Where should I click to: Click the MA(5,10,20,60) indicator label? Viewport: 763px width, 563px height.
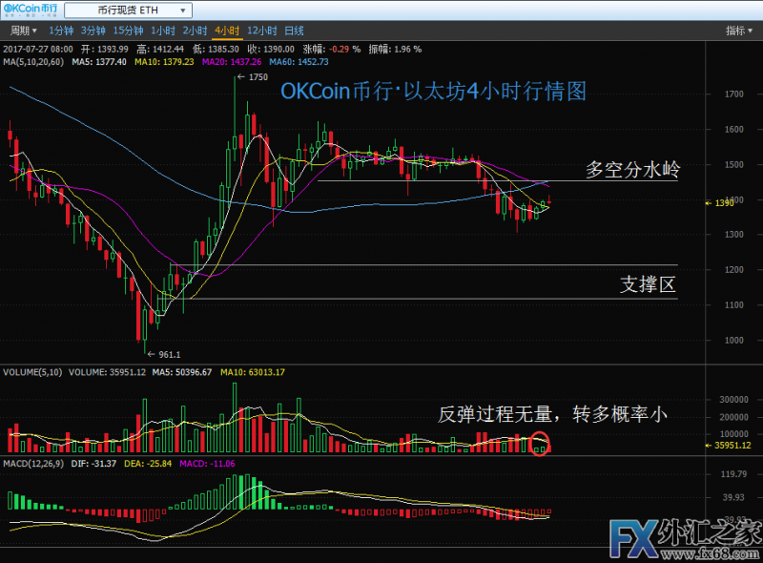click(x=33, y=62)
